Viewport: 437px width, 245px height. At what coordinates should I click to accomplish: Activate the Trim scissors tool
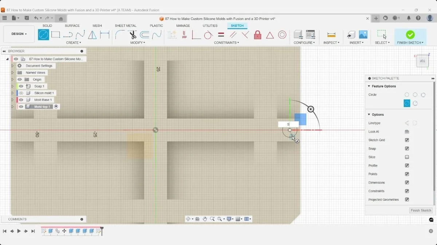click(133, 35)
